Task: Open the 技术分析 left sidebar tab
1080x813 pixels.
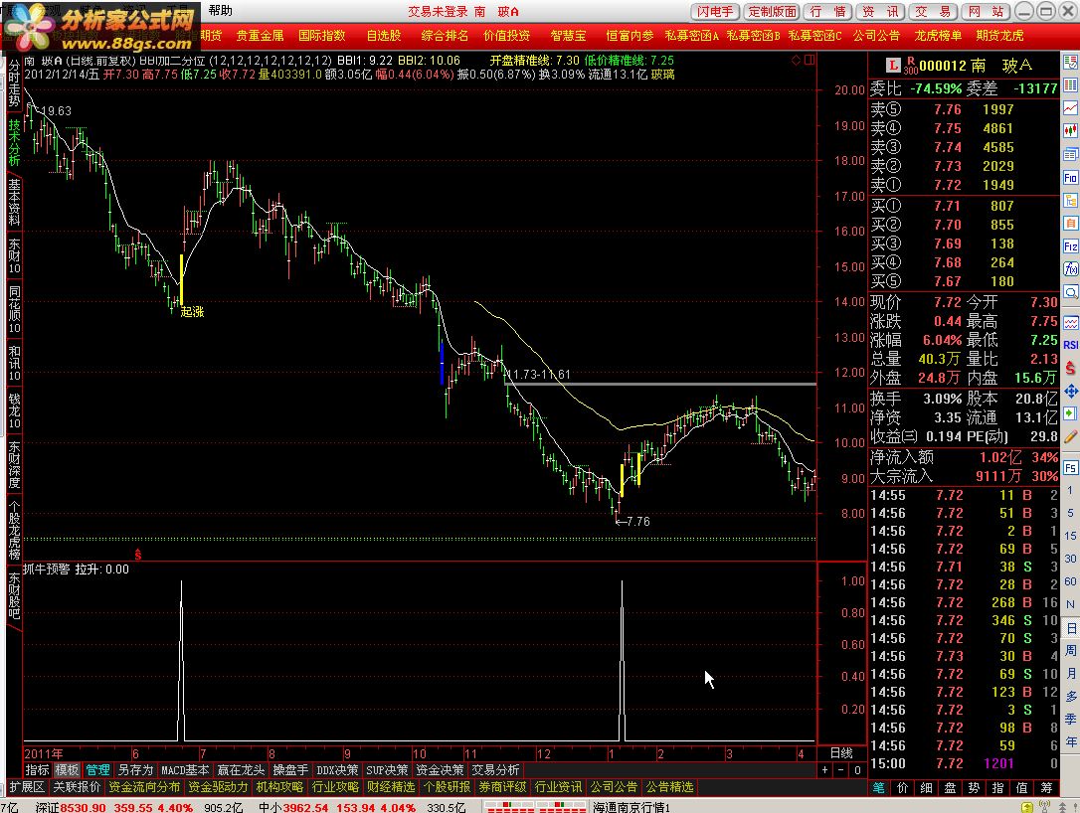Action: [x=15, y=142]
